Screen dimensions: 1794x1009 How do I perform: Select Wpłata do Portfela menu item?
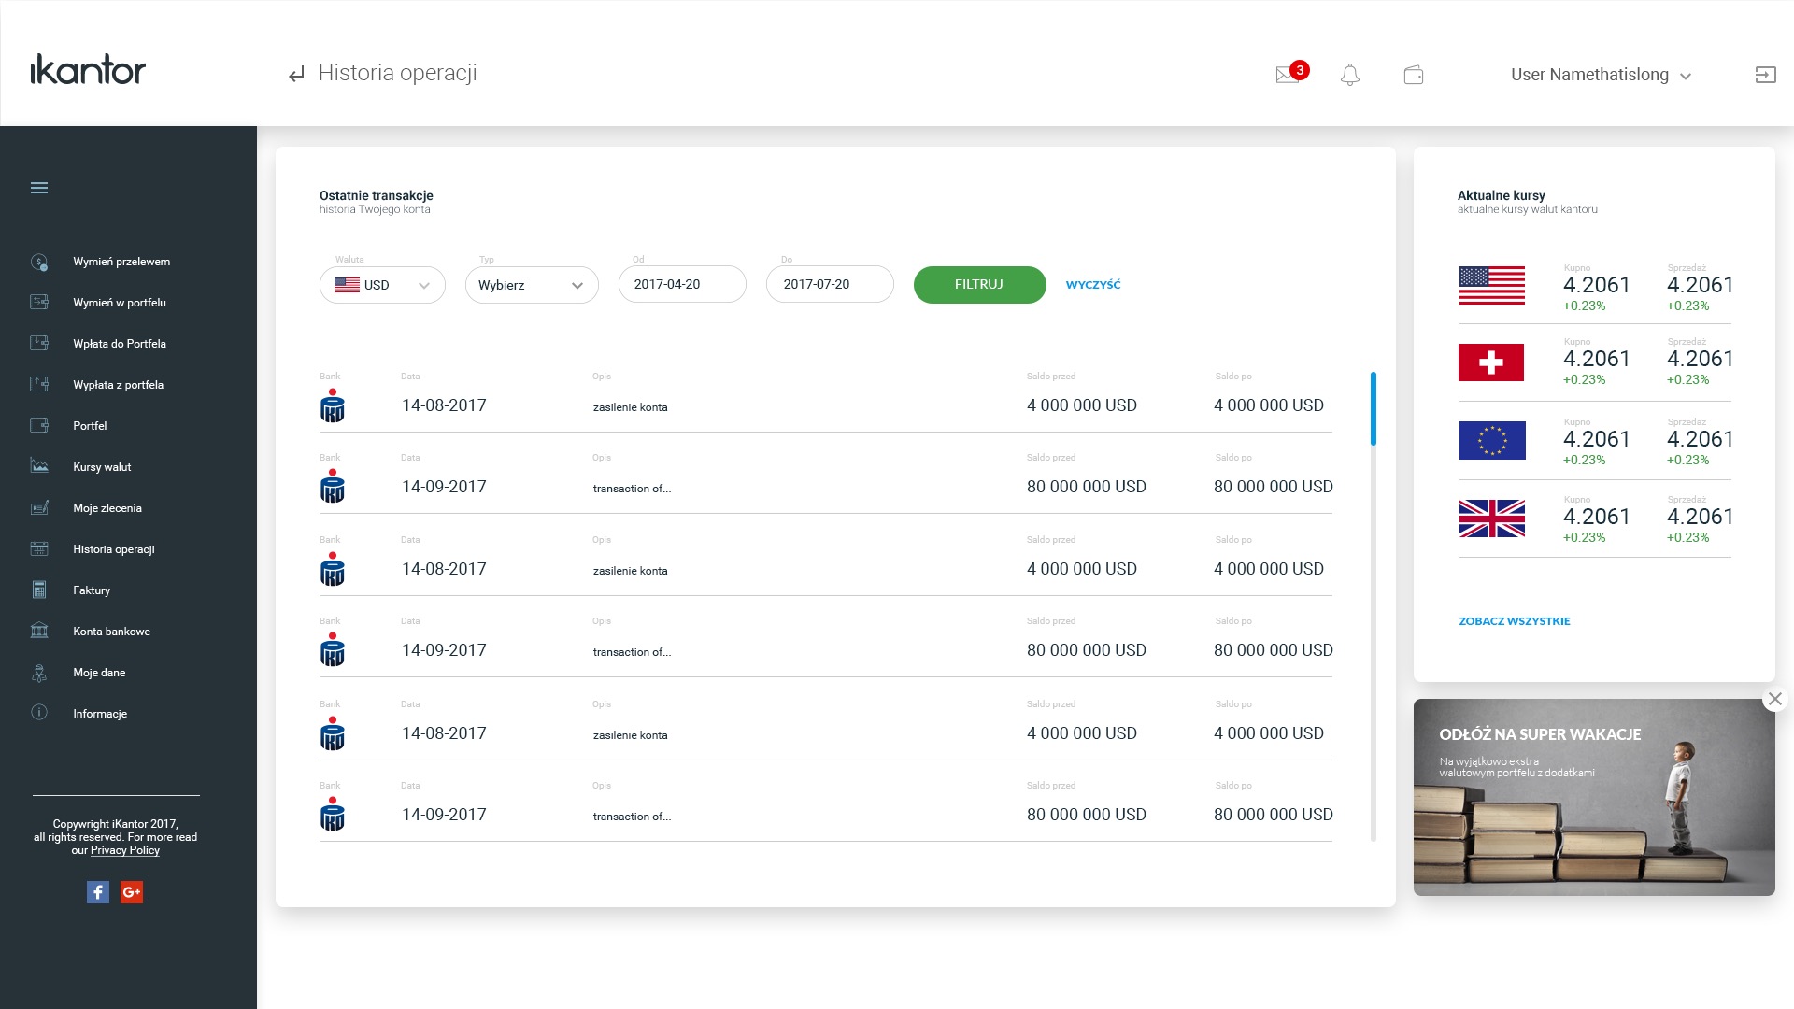pos(120,344)
